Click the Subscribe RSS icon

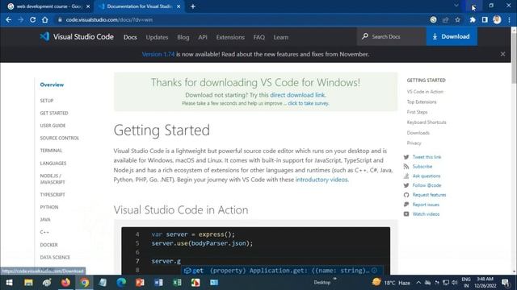406,167
